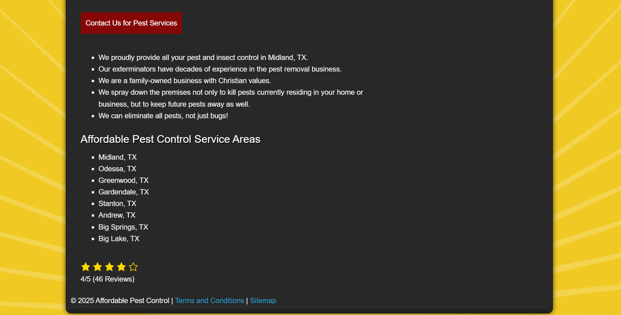Click the Stanton, TX list entry
621x315 pixels.
[x=117, y=204]
